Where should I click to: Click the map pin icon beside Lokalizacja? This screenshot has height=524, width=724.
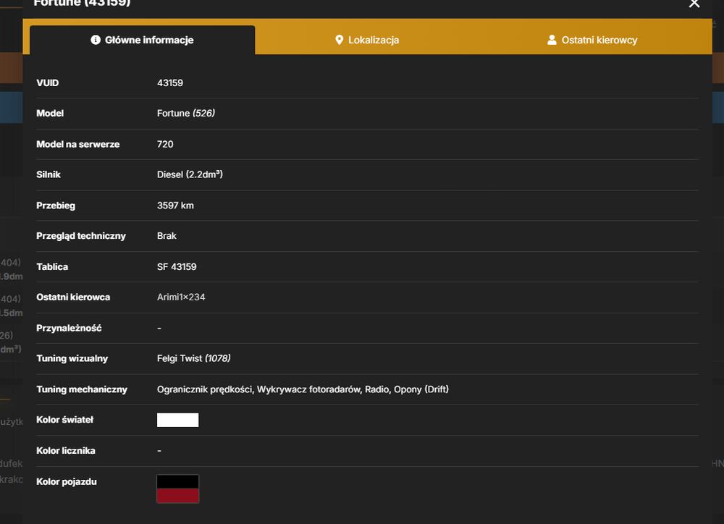(339, 40)
